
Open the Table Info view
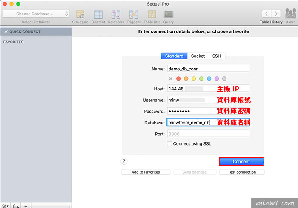(152, 17)
